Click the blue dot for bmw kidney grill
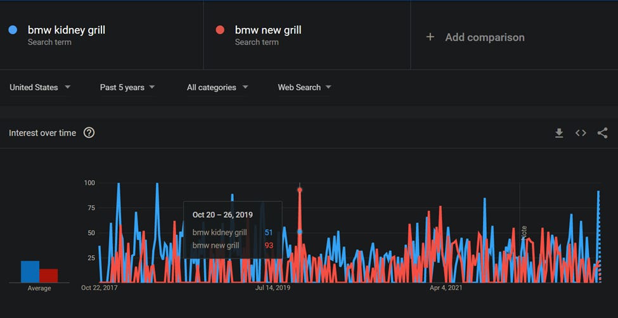The image size is (618, 318). tap(13, 30)
